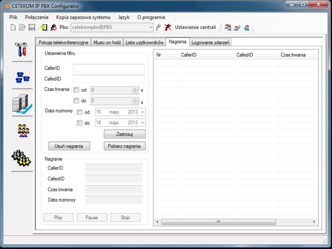Open the blue telephones sidebar section
The height and width of the screenshot is (249, 332).
(22, 77)
